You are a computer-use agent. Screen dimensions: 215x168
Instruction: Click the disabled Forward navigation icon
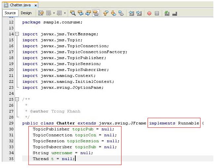pyautogui.click(x=59, y=13)
